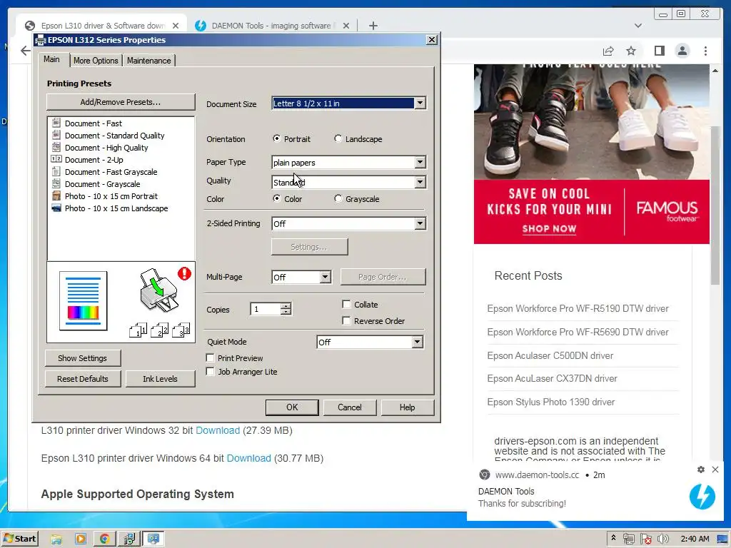
Task: Click the collated pages 3-3 icon
Action: click(x=181, y=330)
